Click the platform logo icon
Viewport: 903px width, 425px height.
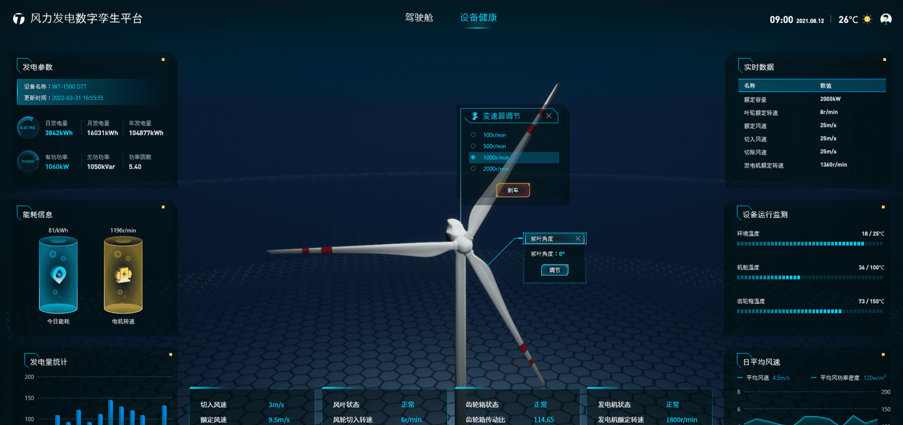click(x=19, y=19)
